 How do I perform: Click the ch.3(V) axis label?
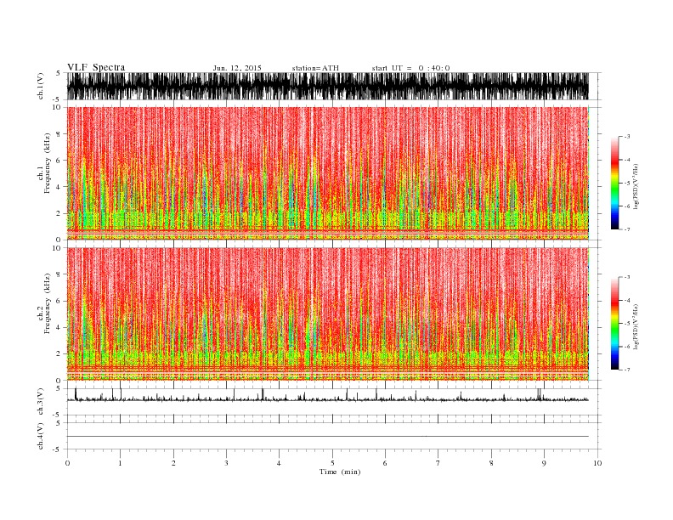pos(41,402)
